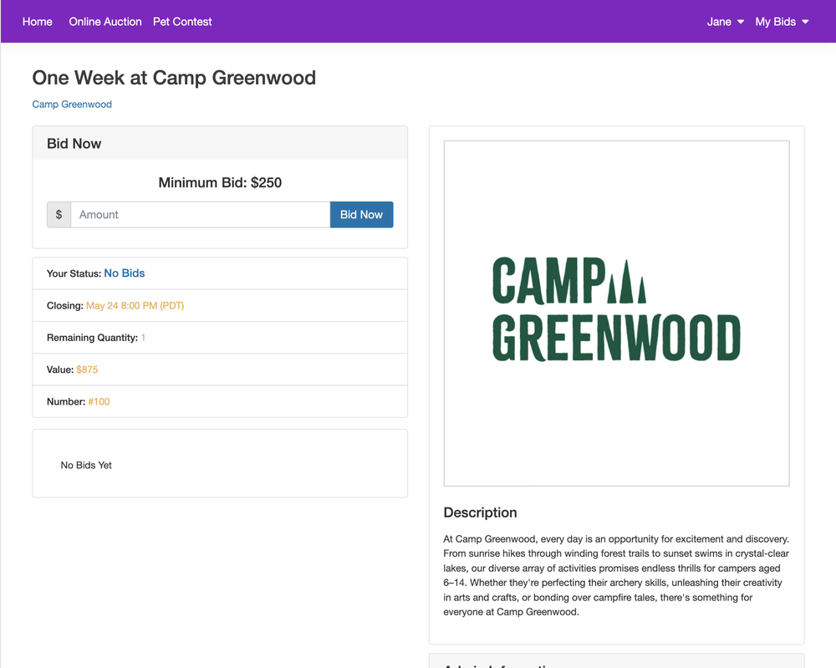Click the Minimum Bid $250 label
Viewport: 836px width, 668px height.
click(x=220, y=183)
